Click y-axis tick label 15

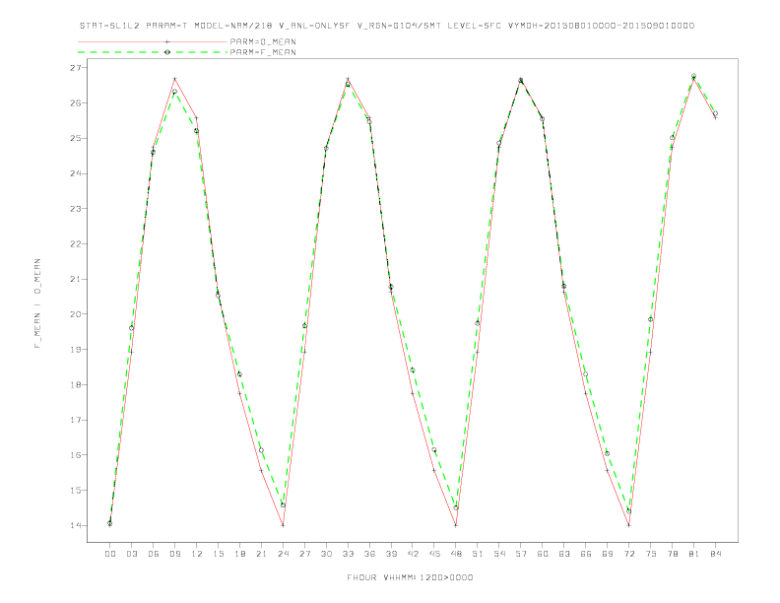[76, 490]
